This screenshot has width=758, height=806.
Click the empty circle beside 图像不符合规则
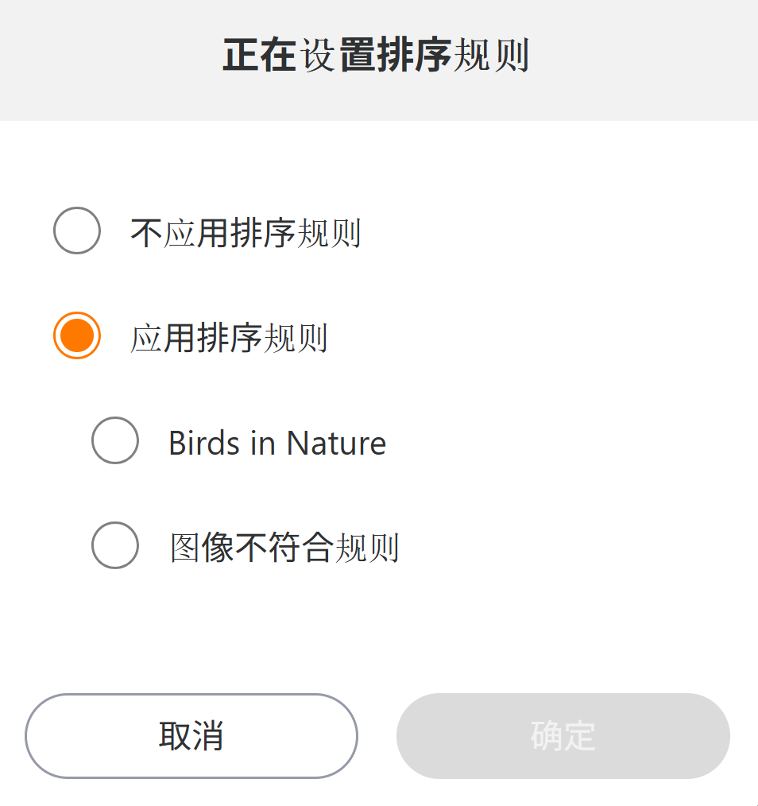[115, 545]
